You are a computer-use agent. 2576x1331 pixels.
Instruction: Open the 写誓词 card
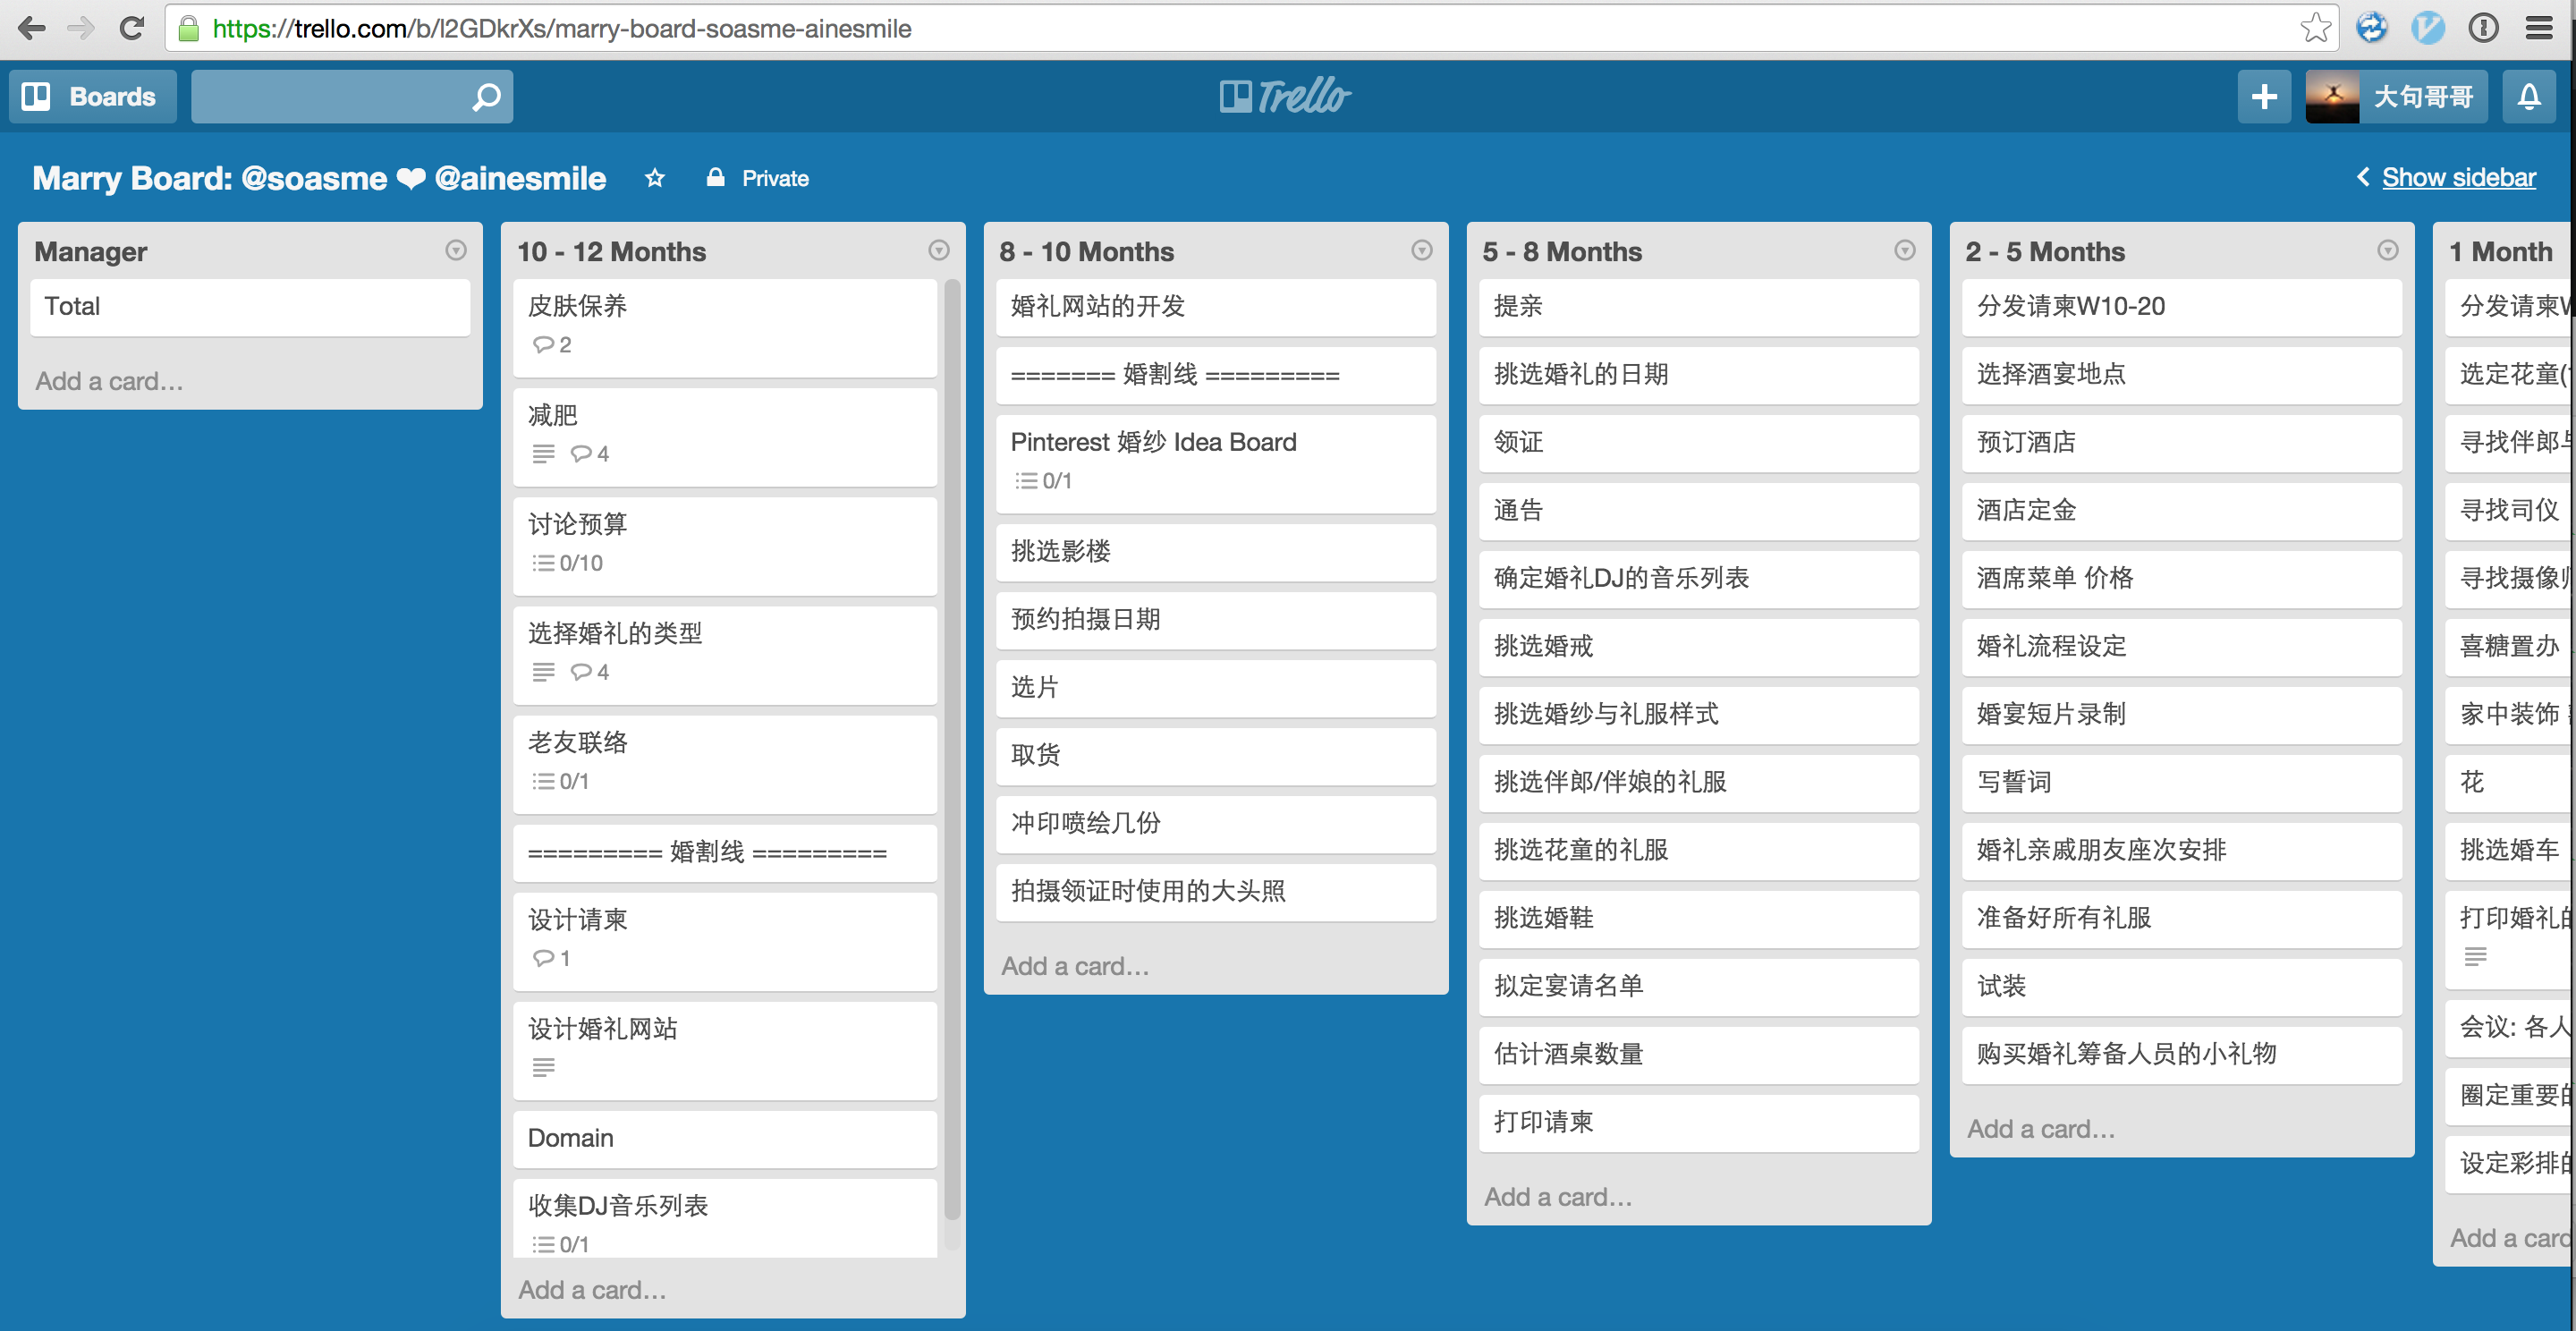coord(2182,783)
